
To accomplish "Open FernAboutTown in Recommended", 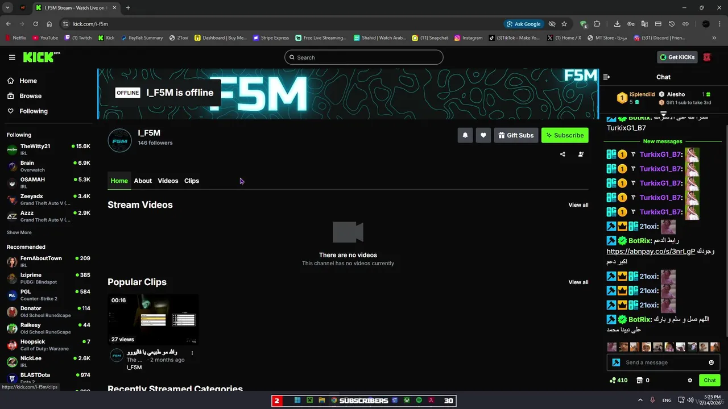I will [48, 262].
